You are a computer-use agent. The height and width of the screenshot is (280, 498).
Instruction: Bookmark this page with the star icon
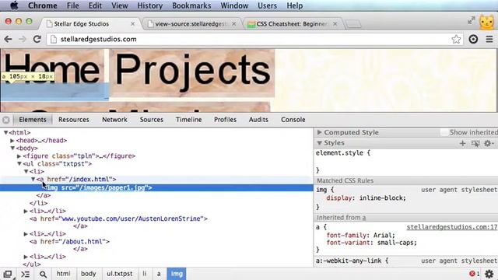456,39
